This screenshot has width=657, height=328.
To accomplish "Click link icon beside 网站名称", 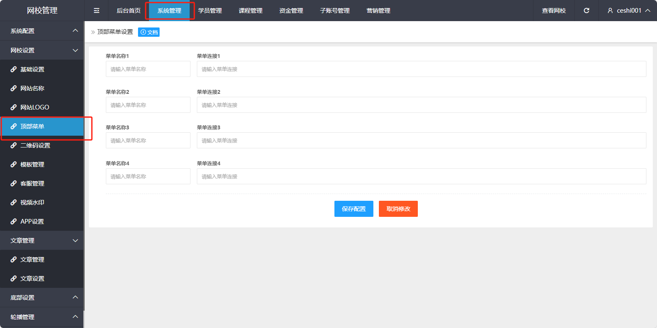I will coord(14,88).
